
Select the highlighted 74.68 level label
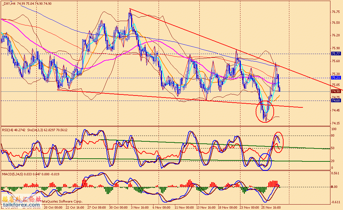336,101
